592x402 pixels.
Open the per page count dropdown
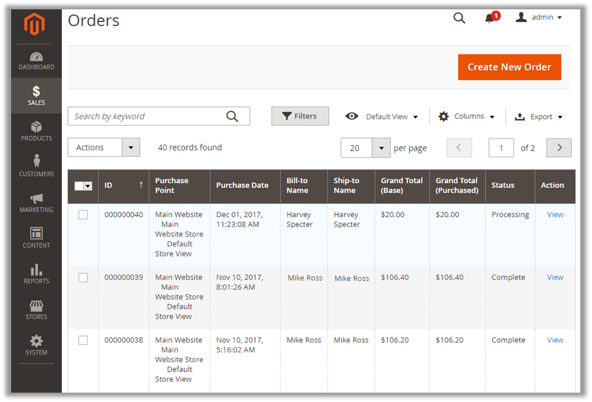coord(381,148)
